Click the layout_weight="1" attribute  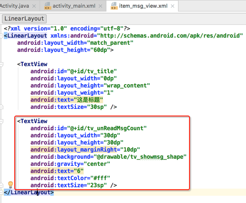[72, 93]
